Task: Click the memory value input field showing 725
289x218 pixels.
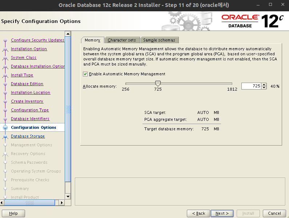Action: click(x=251, y=86)
